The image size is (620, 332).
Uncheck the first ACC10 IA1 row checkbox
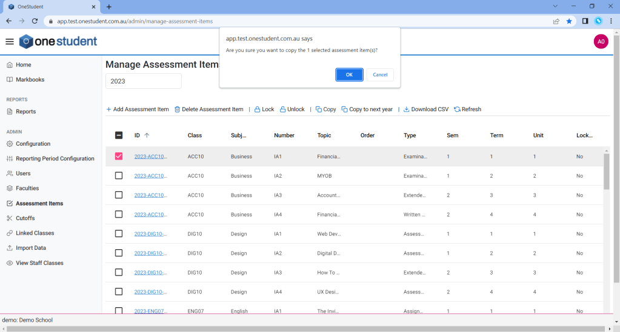click(119, 156)
